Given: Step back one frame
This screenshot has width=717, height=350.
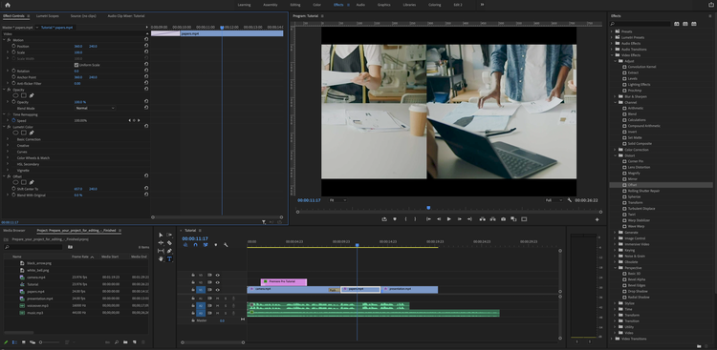Looking at the screenshot, I should [439, 219].
